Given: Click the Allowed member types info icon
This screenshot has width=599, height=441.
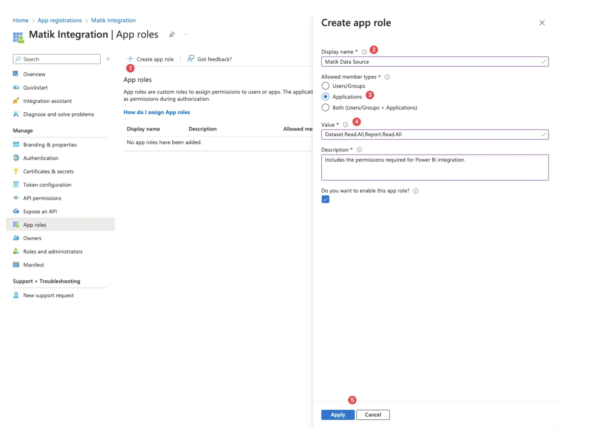Looking at the screenshot, I should click(387, 77).
